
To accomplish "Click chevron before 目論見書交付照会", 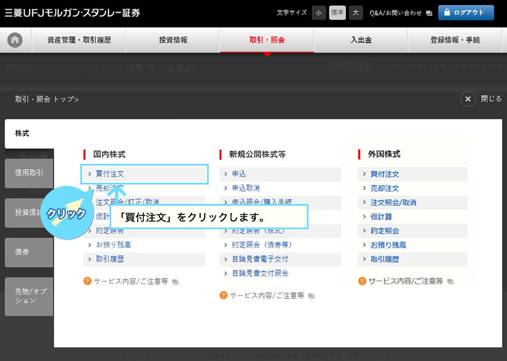I will (x=226, y=273).
